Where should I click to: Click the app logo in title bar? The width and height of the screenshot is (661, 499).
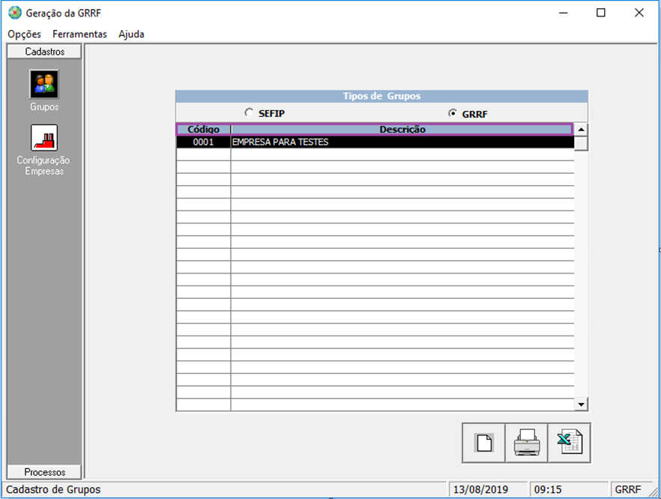click(x=15, y=13)
